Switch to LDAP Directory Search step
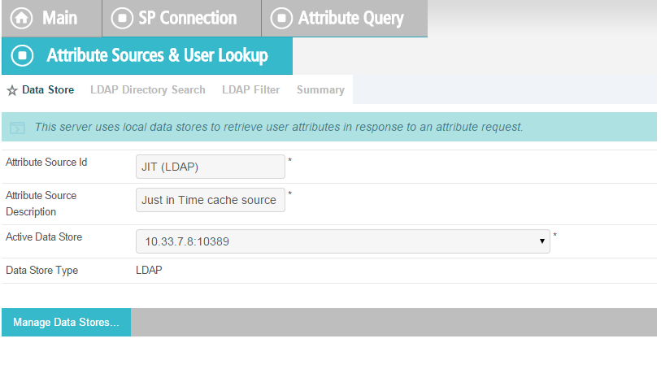This screenshot has height=369, width=661. (x=147, y=89)
